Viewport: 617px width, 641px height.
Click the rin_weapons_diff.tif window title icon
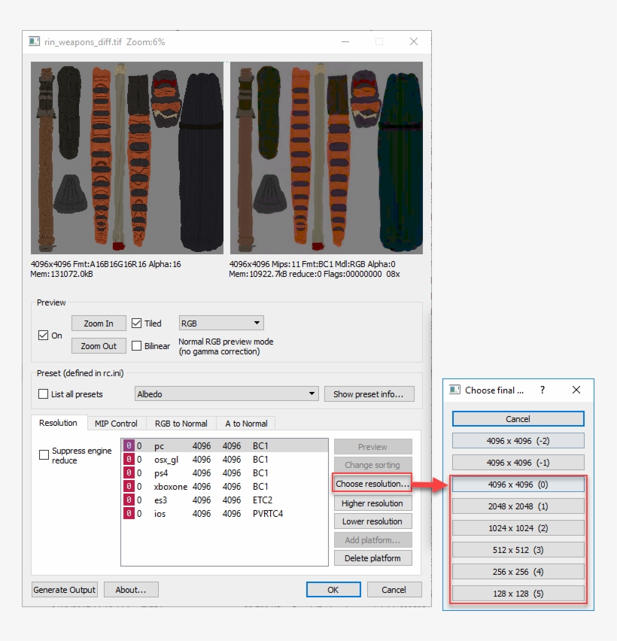pos(34,41)
